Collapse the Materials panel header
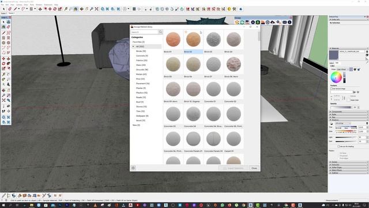The image size is (369, 208). [x=348, y=49]
